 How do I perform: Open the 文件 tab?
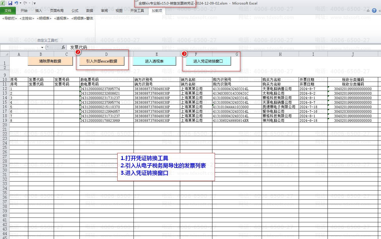8,11
